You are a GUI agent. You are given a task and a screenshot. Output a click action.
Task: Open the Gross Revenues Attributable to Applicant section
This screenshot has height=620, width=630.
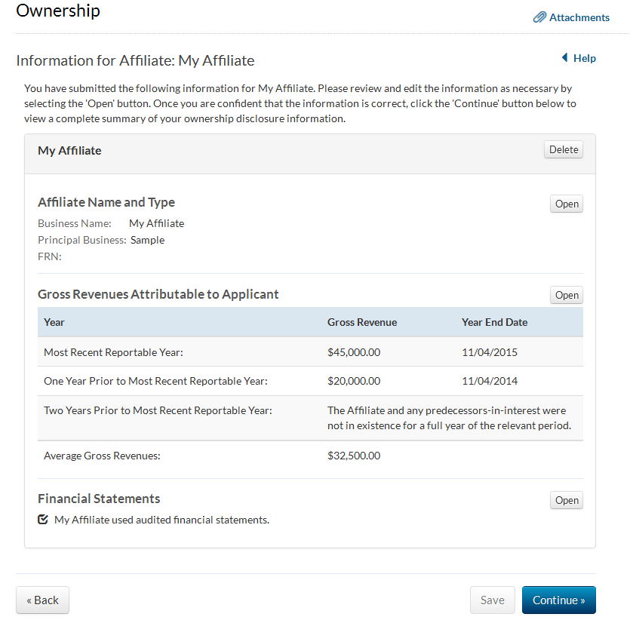point(567,295)
